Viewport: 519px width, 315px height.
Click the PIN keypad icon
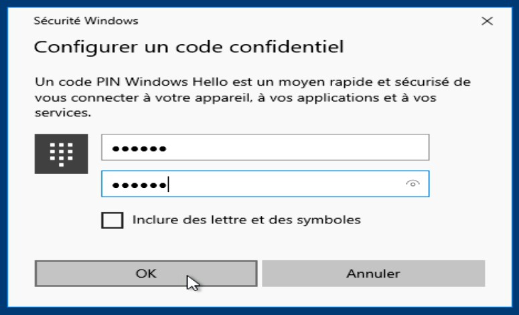pyautogui.click(x=61, y=154)
